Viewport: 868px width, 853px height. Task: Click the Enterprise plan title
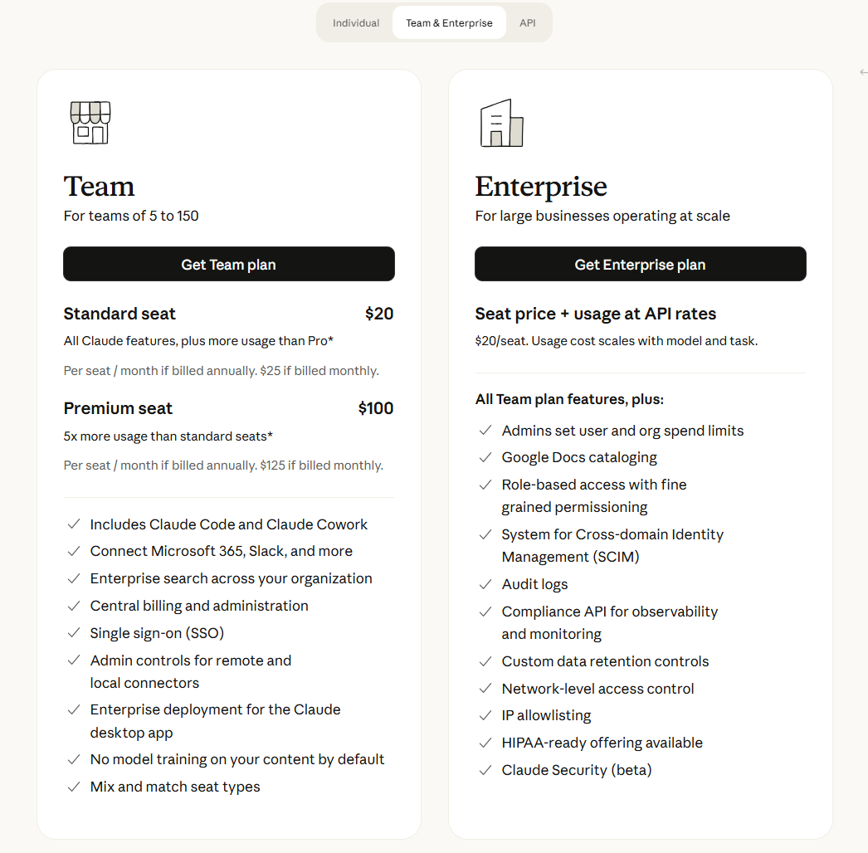[x=541, y=186]
